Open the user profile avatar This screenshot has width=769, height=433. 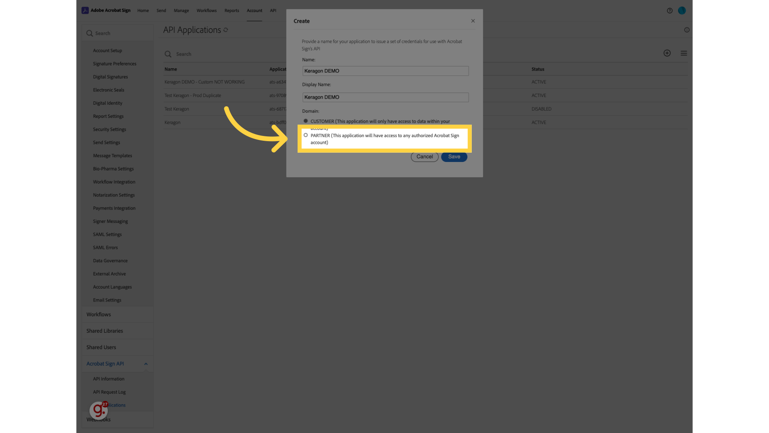(682, 11)
